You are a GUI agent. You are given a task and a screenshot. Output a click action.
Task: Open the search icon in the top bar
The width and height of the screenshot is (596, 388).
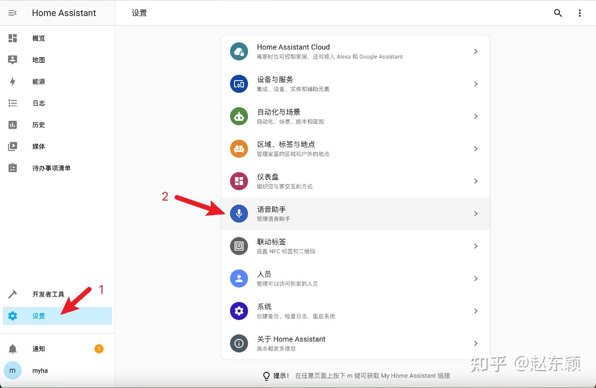tap(558, 13)
